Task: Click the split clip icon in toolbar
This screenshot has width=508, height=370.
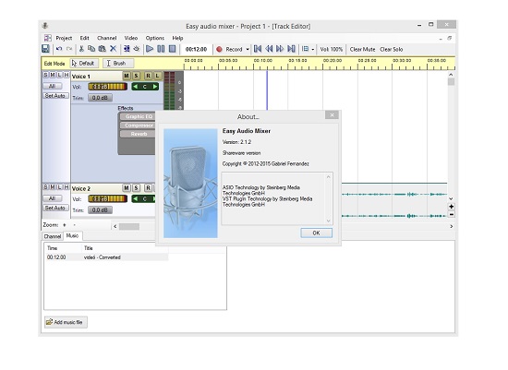Action: click(127, 49)
